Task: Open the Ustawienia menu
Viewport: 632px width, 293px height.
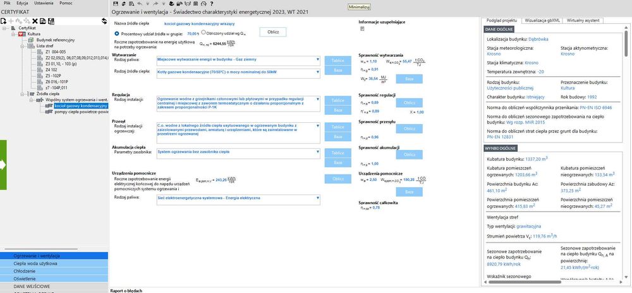Action: click(43, 3)
